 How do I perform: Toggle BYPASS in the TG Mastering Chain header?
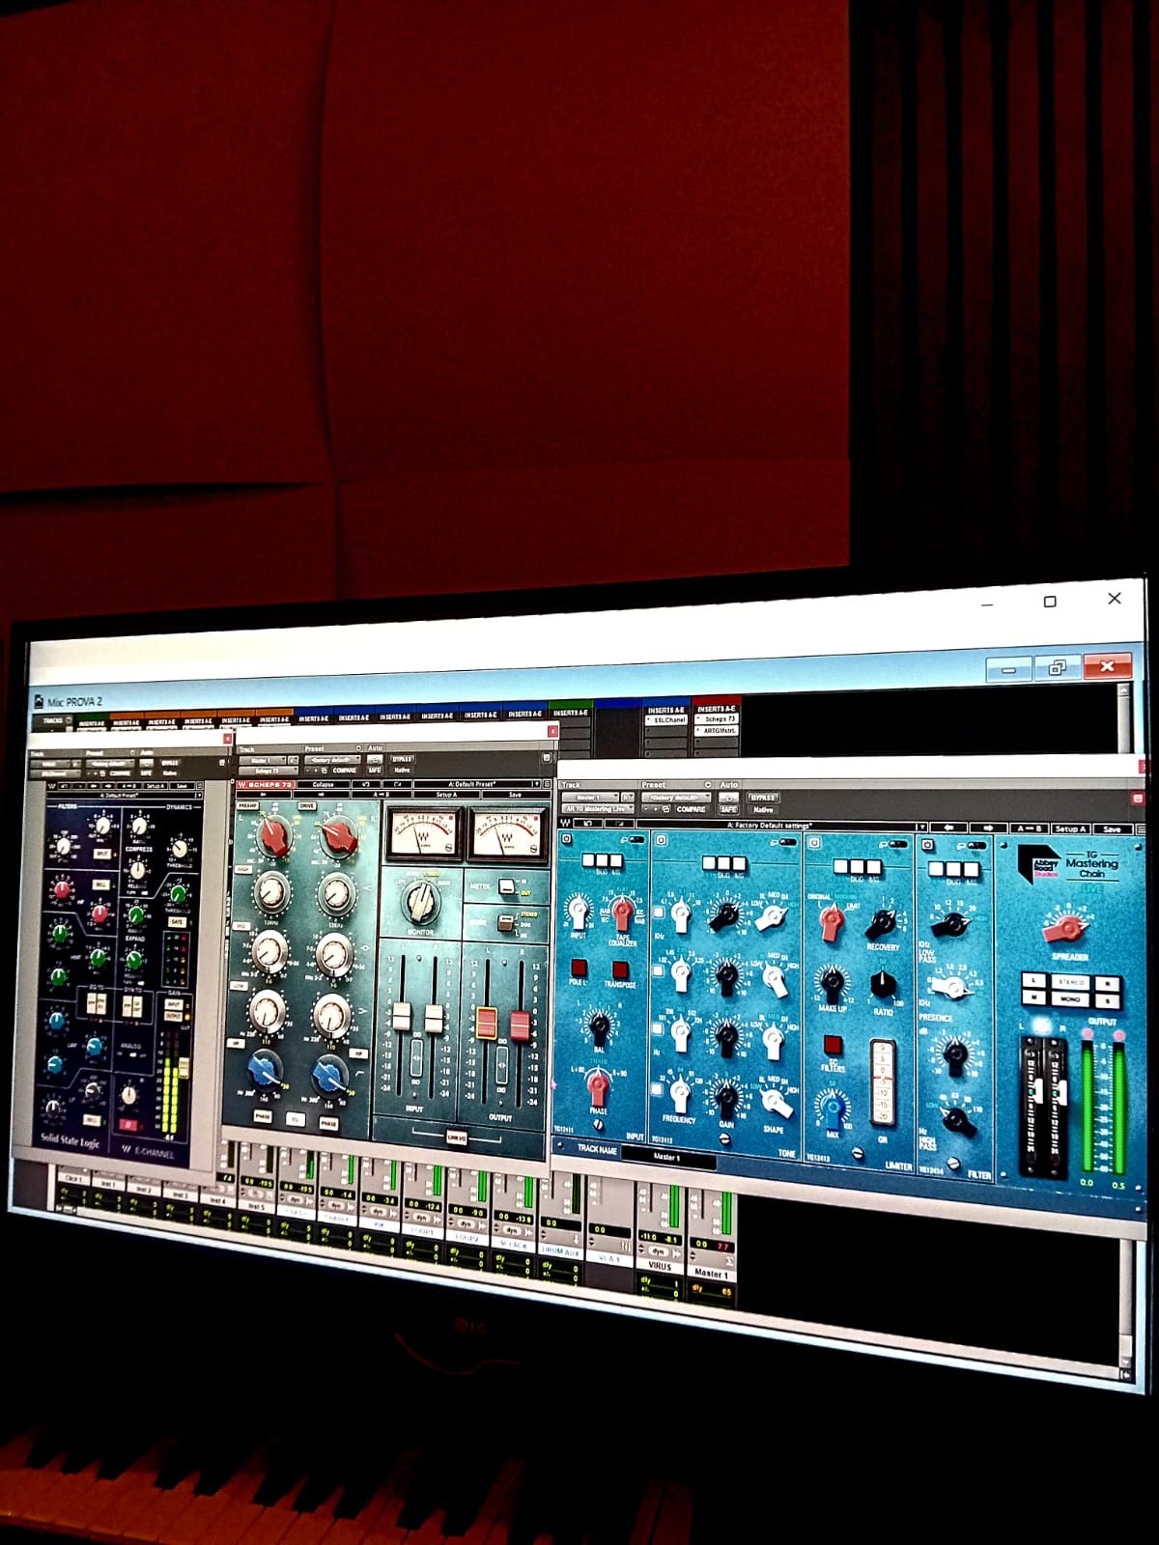pyautogui.click(x=763, y=798)
